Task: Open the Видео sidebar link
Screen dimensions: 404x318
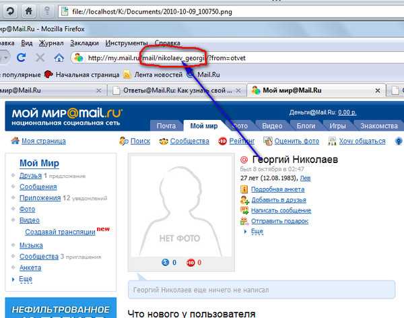Action: pyautogui.click(x=30, y=220)
